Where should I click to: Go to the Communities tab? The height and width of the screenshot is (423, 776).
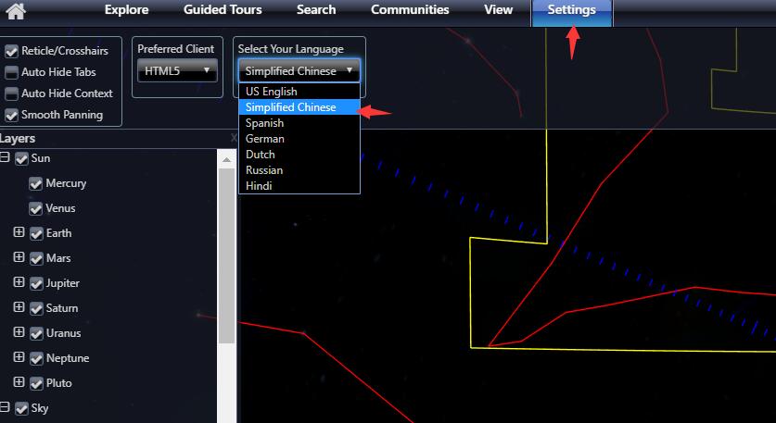(x=410, y=10)
